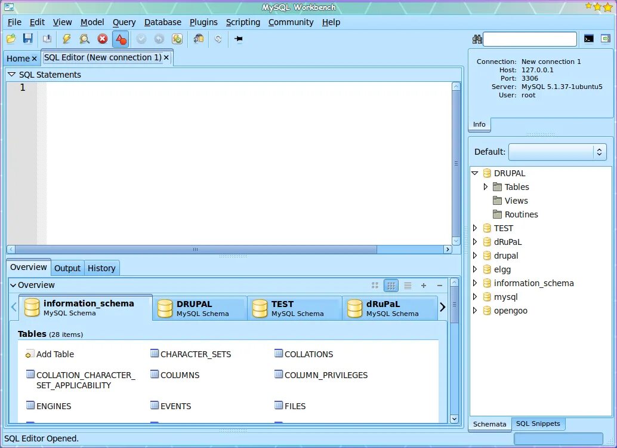Open the Query menu

[x=124, y=23]
